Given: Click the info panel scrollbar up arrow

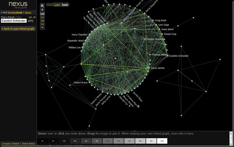Looking at the screenshot, I should pos(231,133).
